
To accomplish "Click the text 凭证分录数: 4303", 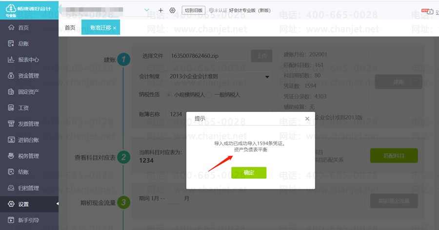I will coord(305,96).
